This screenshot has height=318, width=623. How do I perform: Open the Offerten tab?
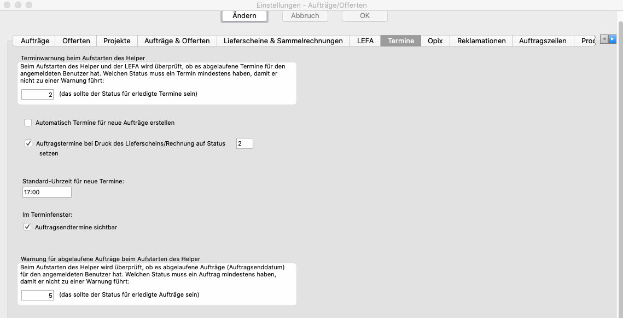(x=76, y=41)
